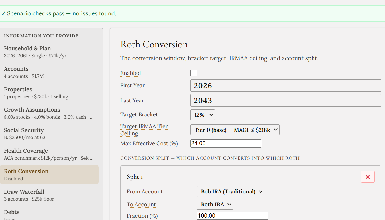Click the Information You Provide header
385x220 pixels.
(41, 36)
